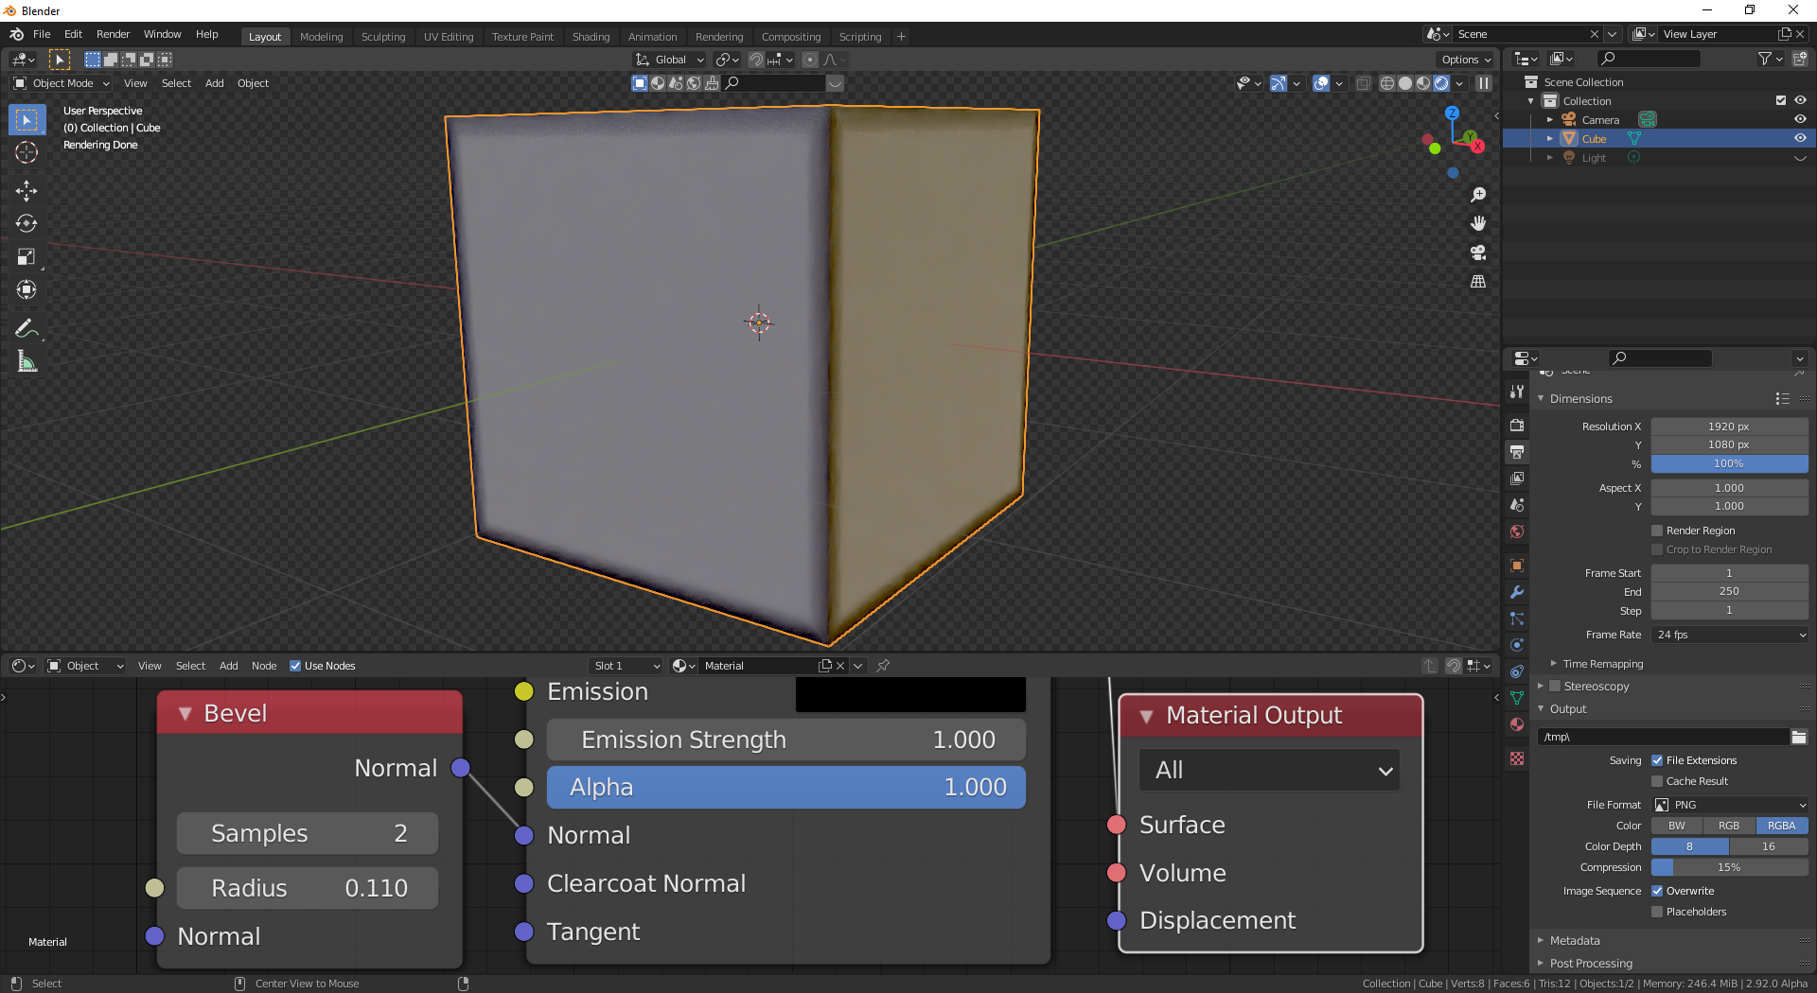Viewport: 1817px width, 993px height.
Task: Open the Object Mode dropdown
Action: point(62,83)
